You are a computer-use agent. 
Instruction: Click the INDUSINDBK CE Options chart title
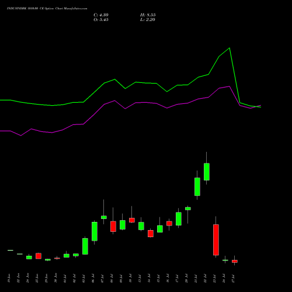47,9
